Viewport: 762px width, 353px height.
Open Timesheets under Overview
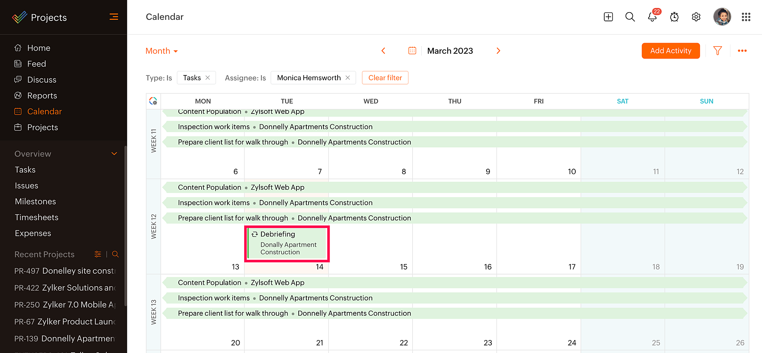[37, 217]
